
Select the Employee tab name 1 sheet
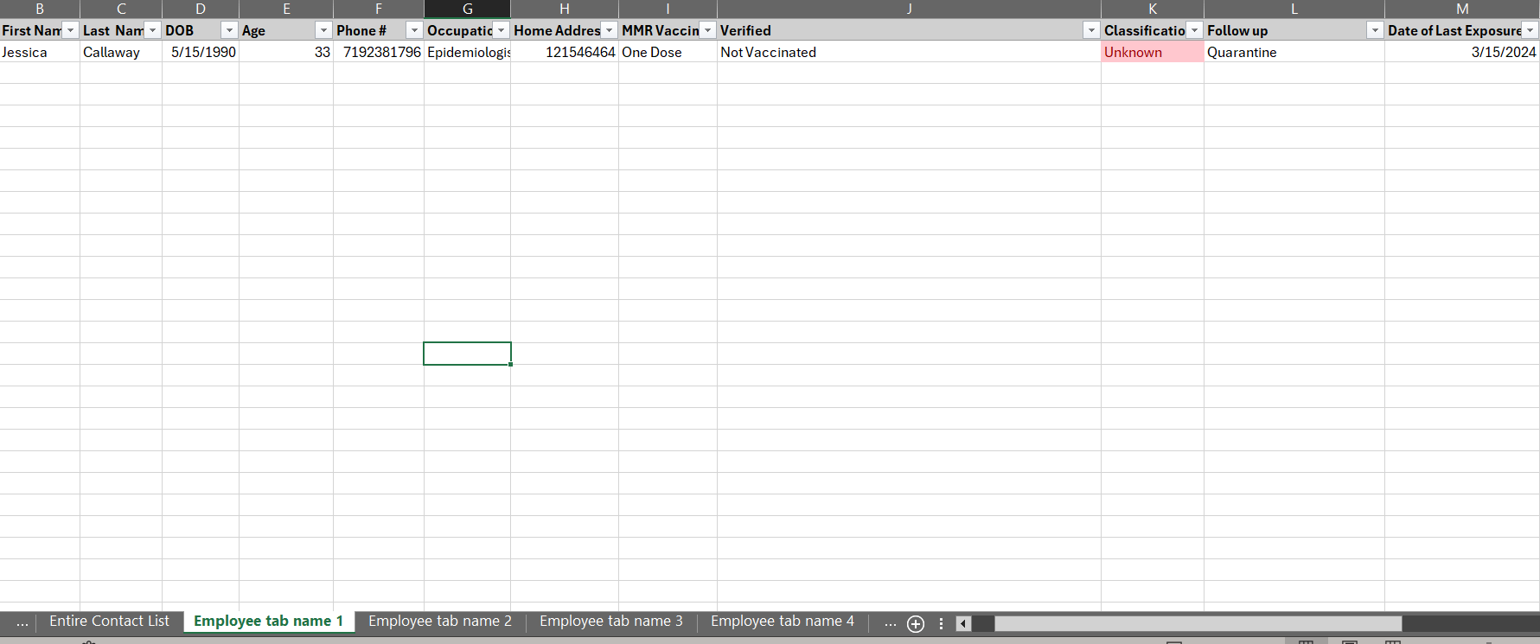269,622
